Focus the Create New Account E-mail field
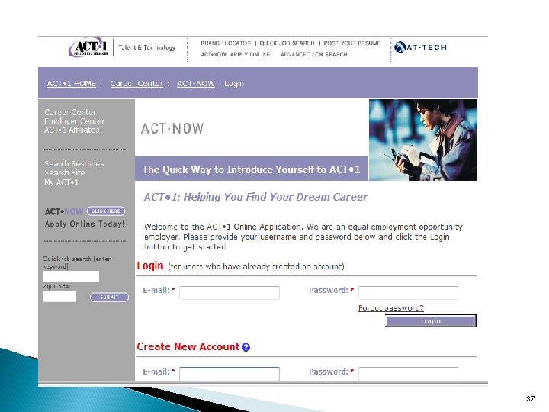 coord(230,374)
